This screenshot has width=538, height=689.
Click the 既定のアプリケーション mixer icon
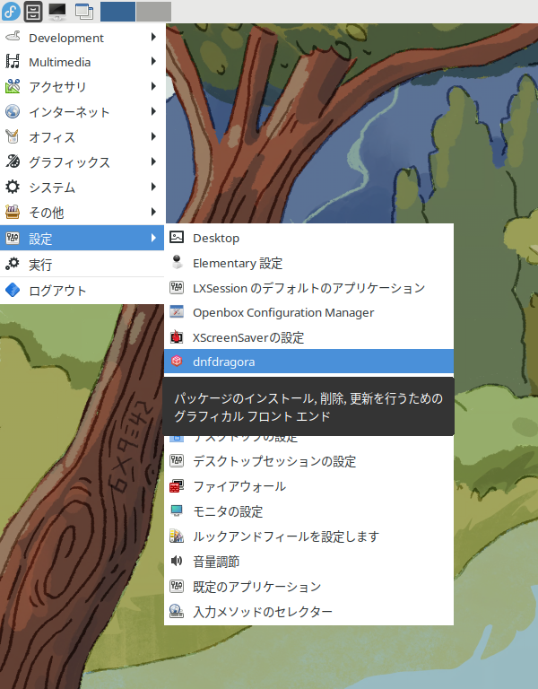(177, 586)
